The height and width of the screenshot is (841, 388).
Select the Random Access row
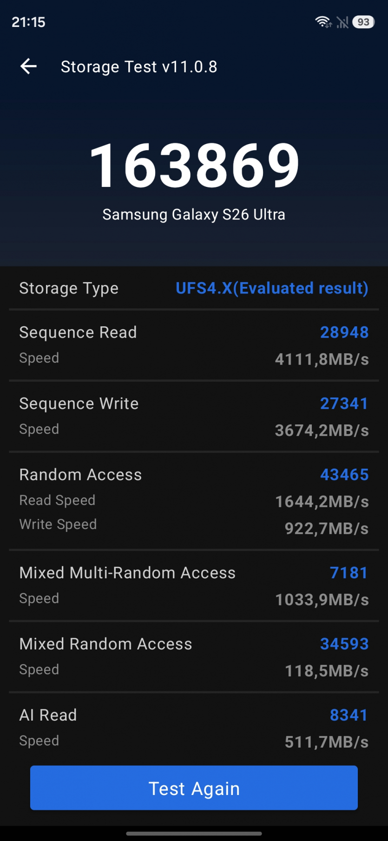pos(194,500)
